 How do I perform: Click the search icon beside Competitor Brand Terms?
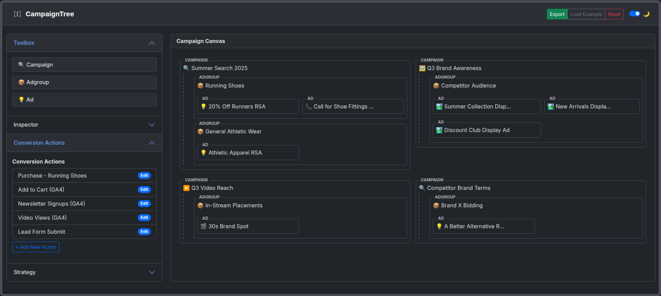[422, 188]
